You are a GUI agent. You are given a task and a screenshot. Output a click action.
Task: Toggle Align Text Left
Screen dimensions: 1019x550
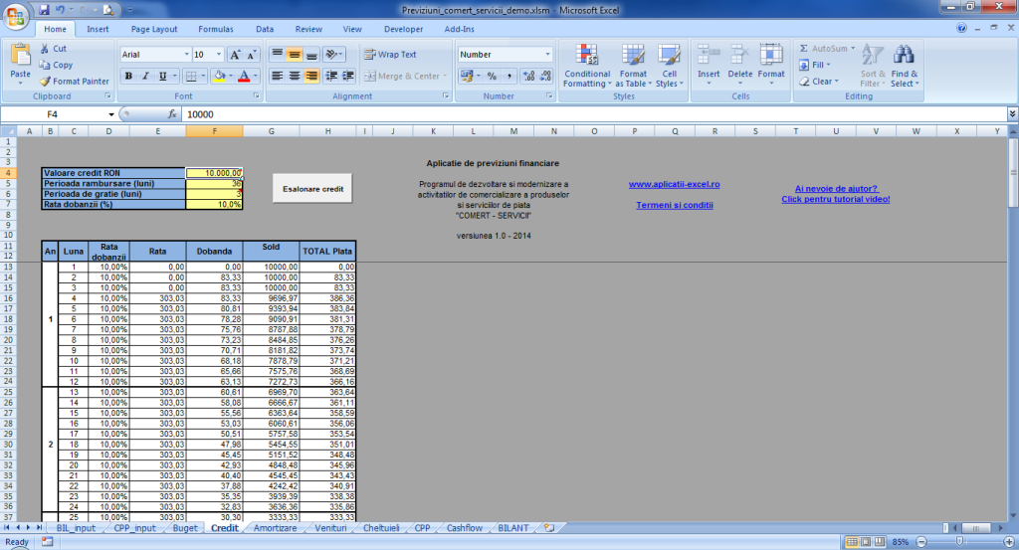point(278,76)
